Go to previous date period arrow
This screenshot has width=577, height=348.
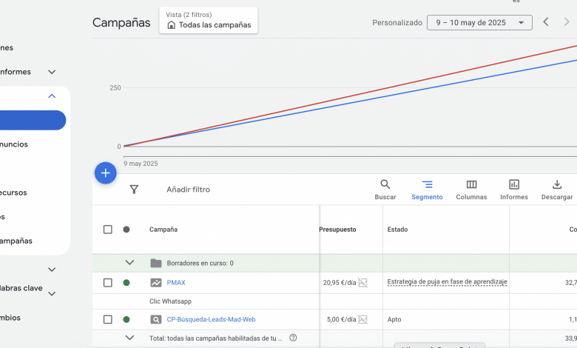pyautogui.click(x=546, y=22)
